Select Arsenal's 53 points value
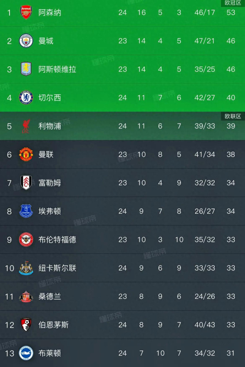The width and height of the screenshot is (245, 367). click(x=231, y=13)
